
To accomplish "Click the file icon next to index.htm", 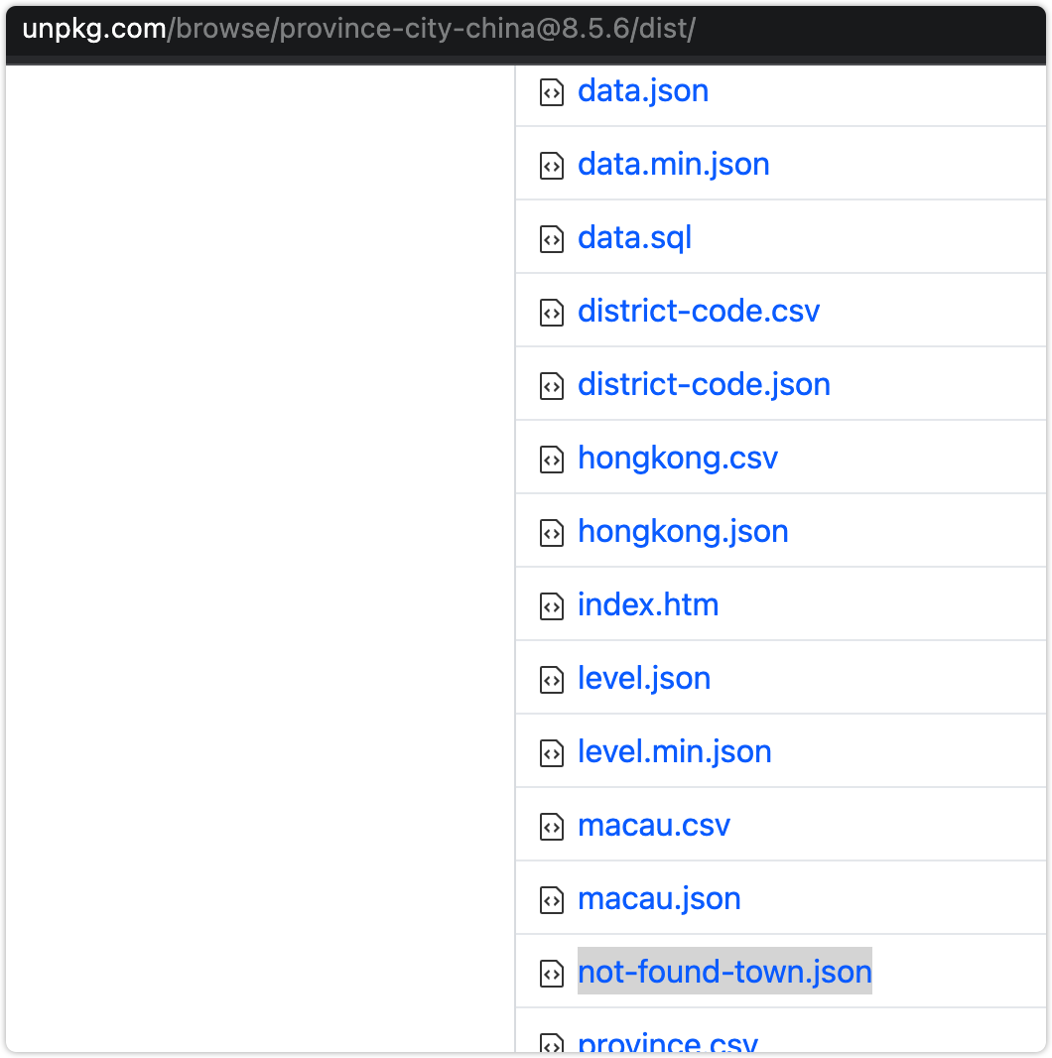I will (x=552, y=605).
